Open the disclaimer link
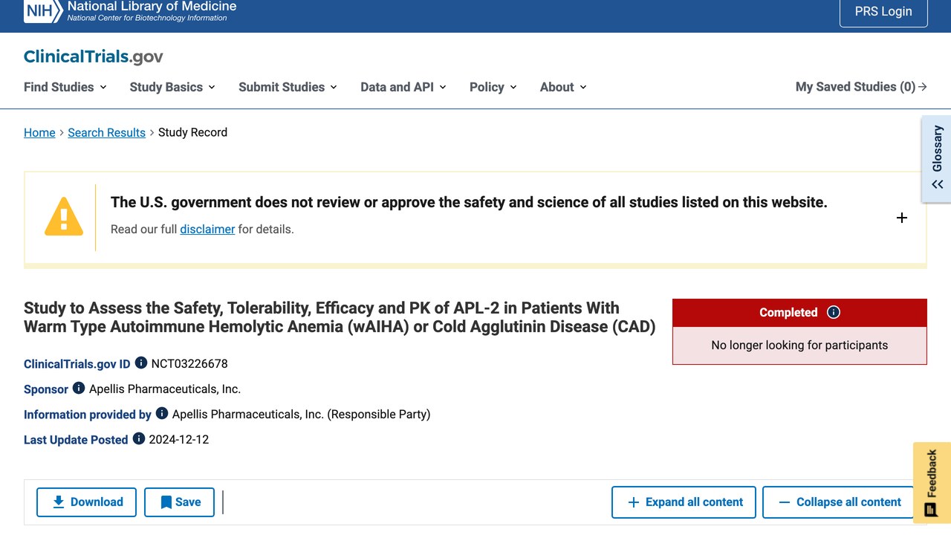This screenshot has width=951, height=535. [x=207, y=229]
